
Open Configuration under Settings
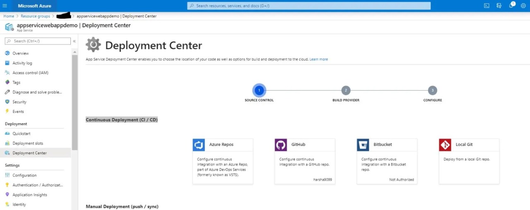tap(24, 175)
